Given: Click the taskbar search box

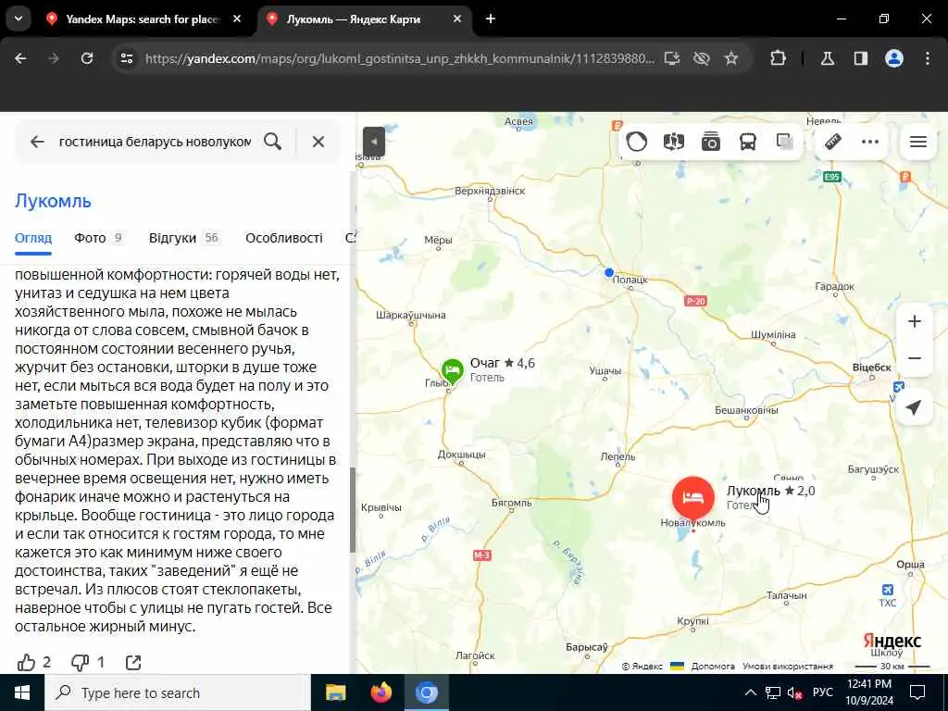Looking at the screenshot, I should 178,692.
